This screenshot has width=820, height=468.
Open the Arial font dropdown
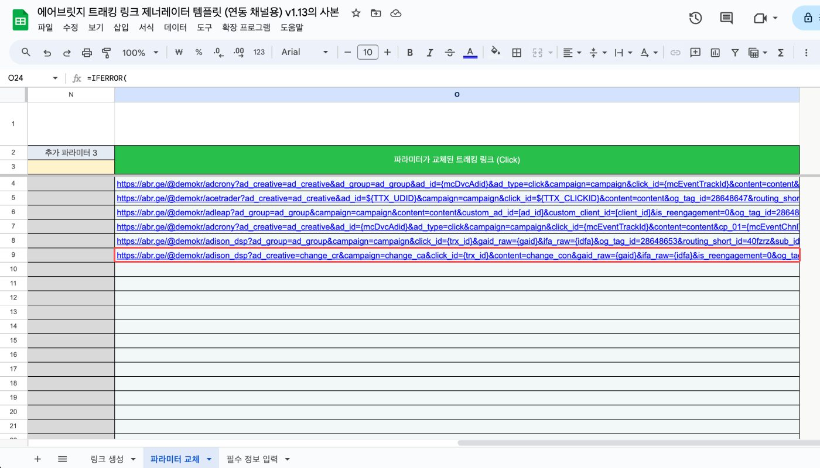pyautogui.click(x=305, y=53)
